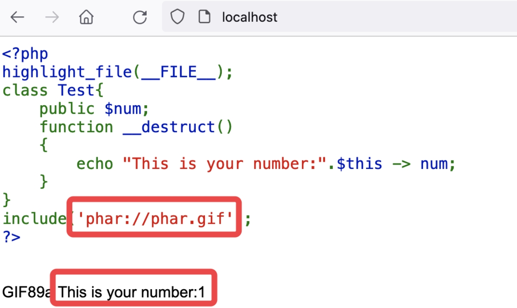Open the tracking protection shield

pos(177,17)
